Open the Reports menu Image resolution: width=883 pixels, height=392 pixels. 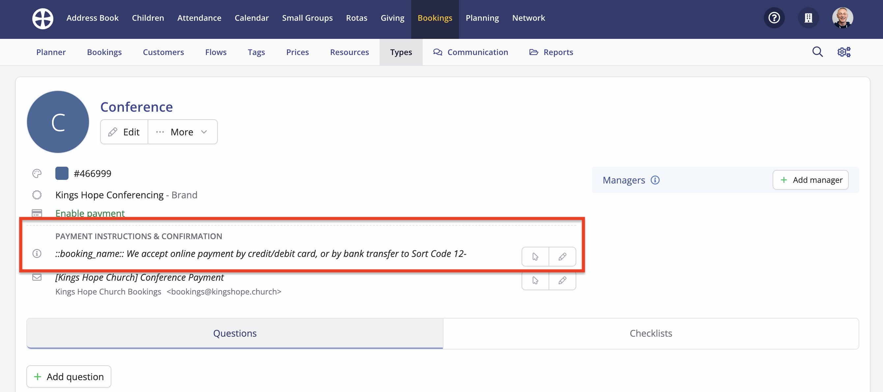pos(551,52)
